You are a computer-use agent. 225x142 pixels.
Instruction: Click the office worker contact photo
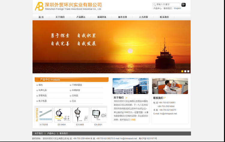170,86
